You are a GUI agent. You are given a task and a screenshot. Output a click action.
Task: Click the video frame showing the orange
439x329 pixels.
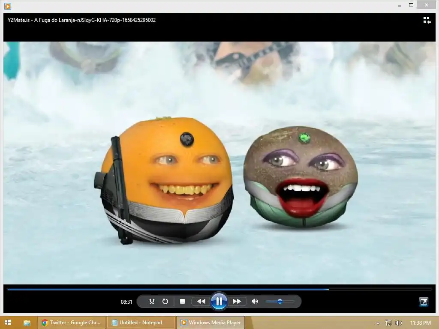pos(219,163)
